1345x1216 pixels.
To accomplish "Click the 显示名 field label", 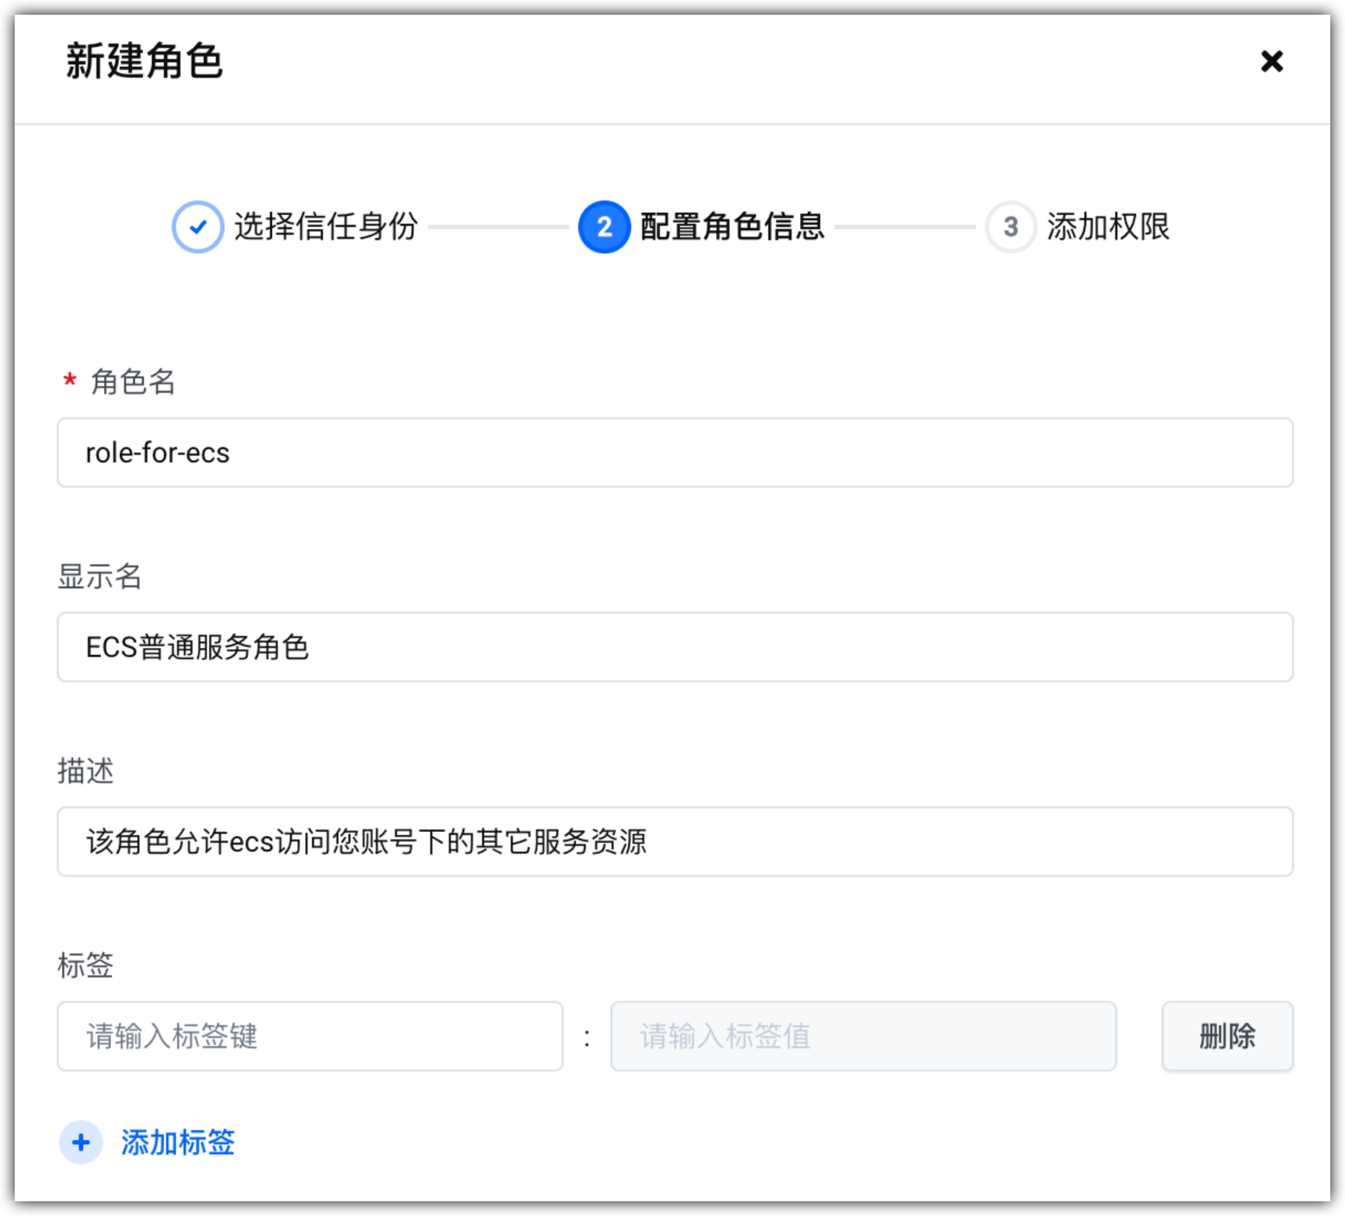I will click(99, 576).
